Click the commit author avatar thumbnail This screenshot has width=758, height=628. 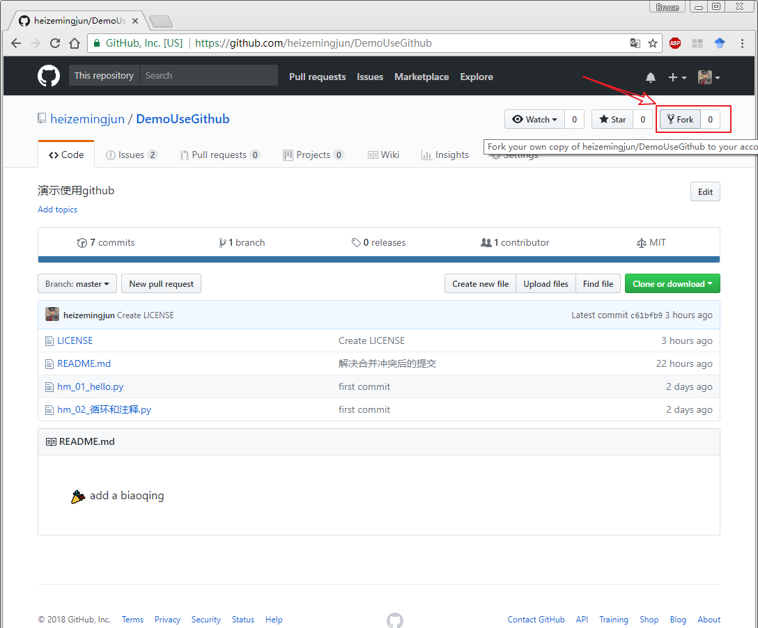point(52,315)
